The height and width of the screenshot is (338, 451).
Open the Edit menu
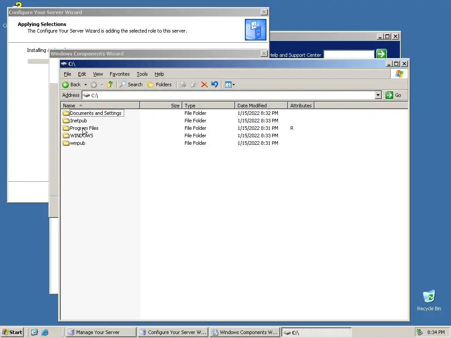pos(82,74)
